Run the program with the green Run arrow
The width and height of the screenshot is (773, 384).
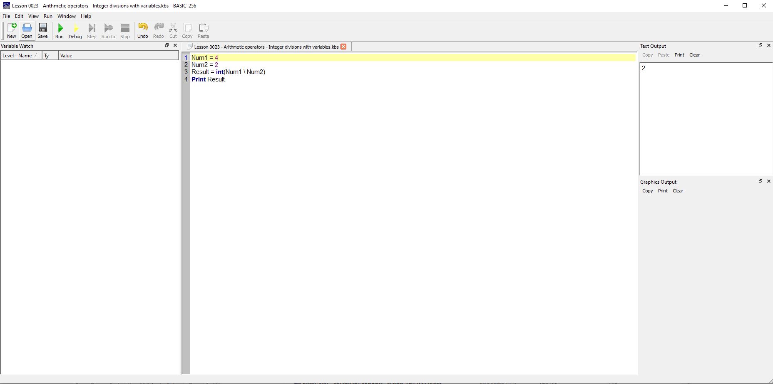[60, 31]
